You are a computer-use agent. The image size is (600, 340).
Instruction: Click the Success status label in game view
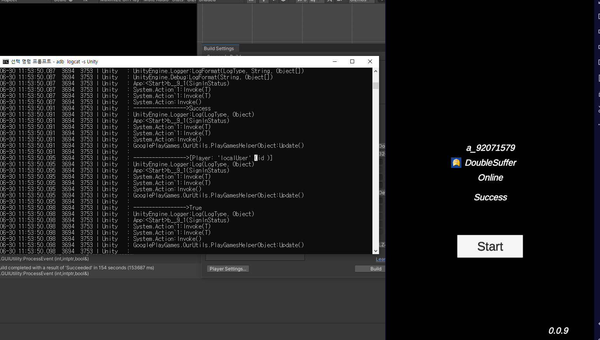[x=490, y=197]
